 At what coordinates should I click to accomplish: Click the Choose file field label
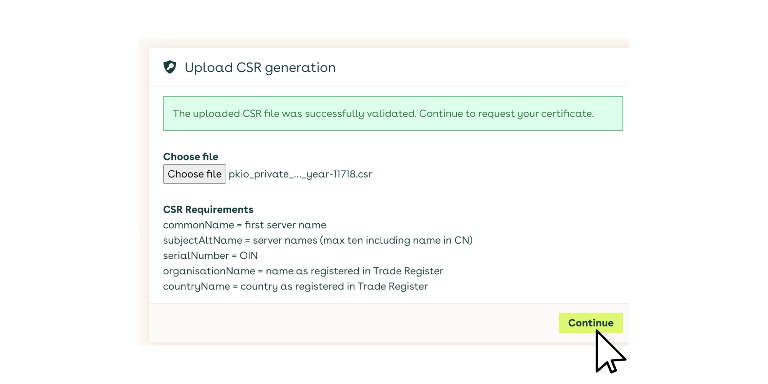pos(190,156)
